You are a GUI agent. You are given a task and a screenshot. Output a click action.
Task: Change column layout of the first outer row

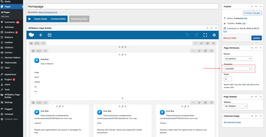37,43
